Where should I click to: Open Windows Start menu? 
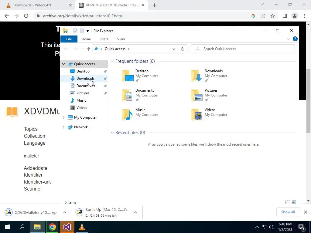coord(7,227)
